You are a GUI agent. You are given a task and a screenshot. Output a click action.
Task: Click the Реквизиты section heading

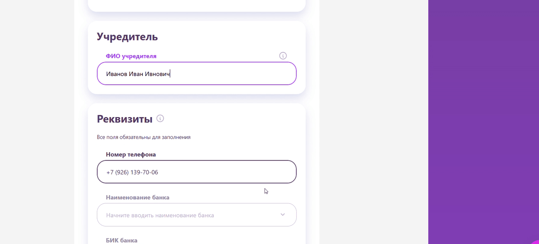pyautogui.click(x=125, y=119)
